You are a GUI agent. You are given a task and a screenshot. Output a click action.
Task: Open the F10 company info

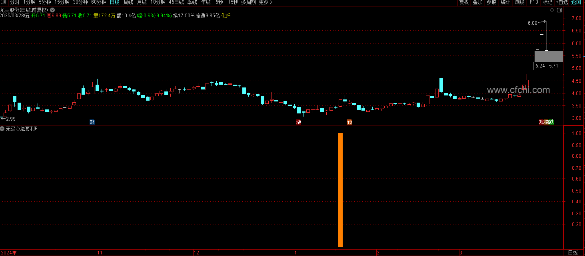pyautogui.click(x=534, y=2)
